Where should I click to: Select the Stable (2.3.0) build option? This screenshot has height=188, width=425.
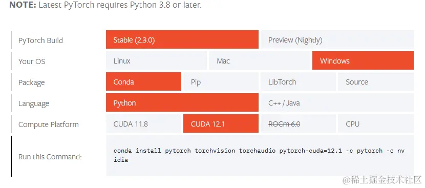[x=182, y=39]
